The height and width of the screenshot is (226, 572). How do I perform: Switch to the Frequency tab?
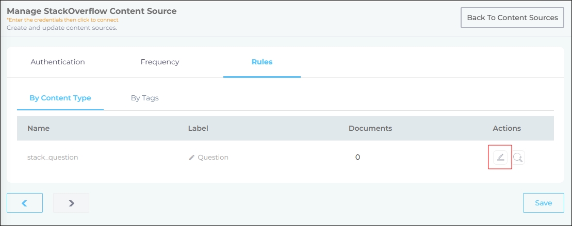(160, 62)
